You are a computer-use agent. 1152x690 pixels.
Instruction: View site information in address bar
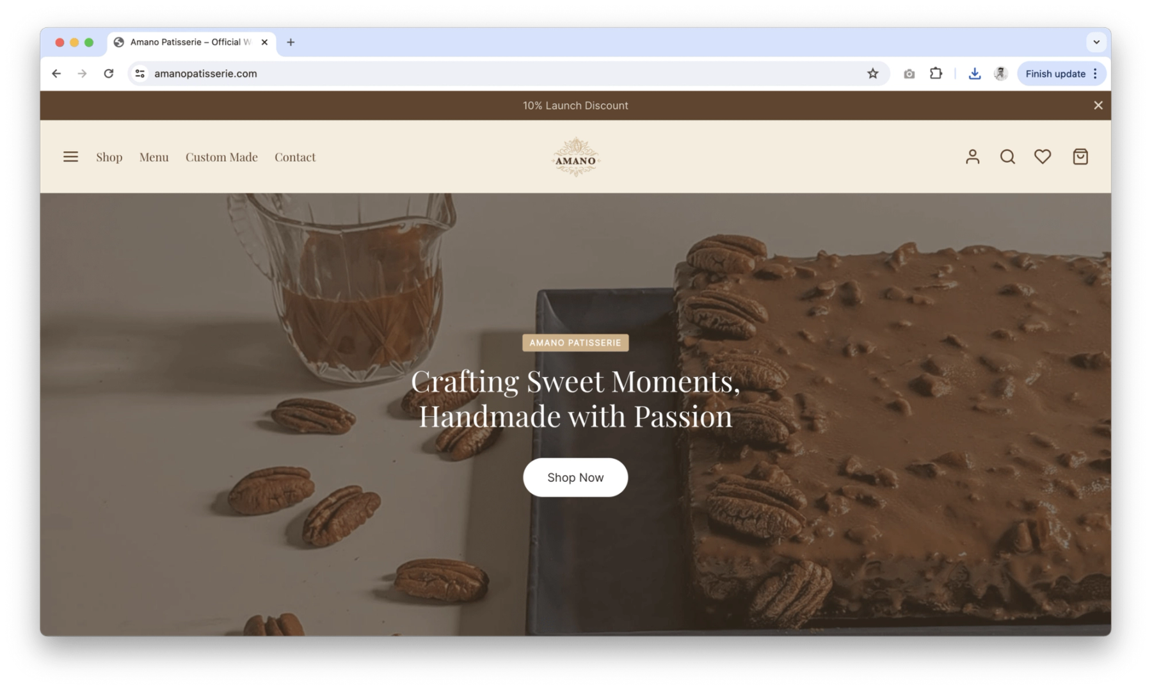[140, 74]
